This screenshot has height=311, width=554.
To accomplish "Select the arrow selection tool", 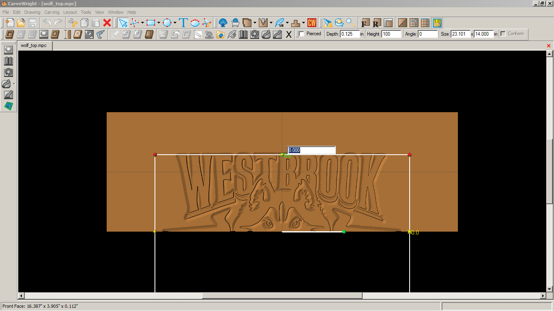I will pyautogui.click(x=123, y=23).
